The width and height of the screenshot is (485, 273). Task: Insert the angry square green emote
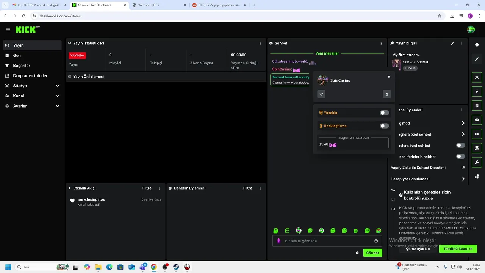(287, 231)
